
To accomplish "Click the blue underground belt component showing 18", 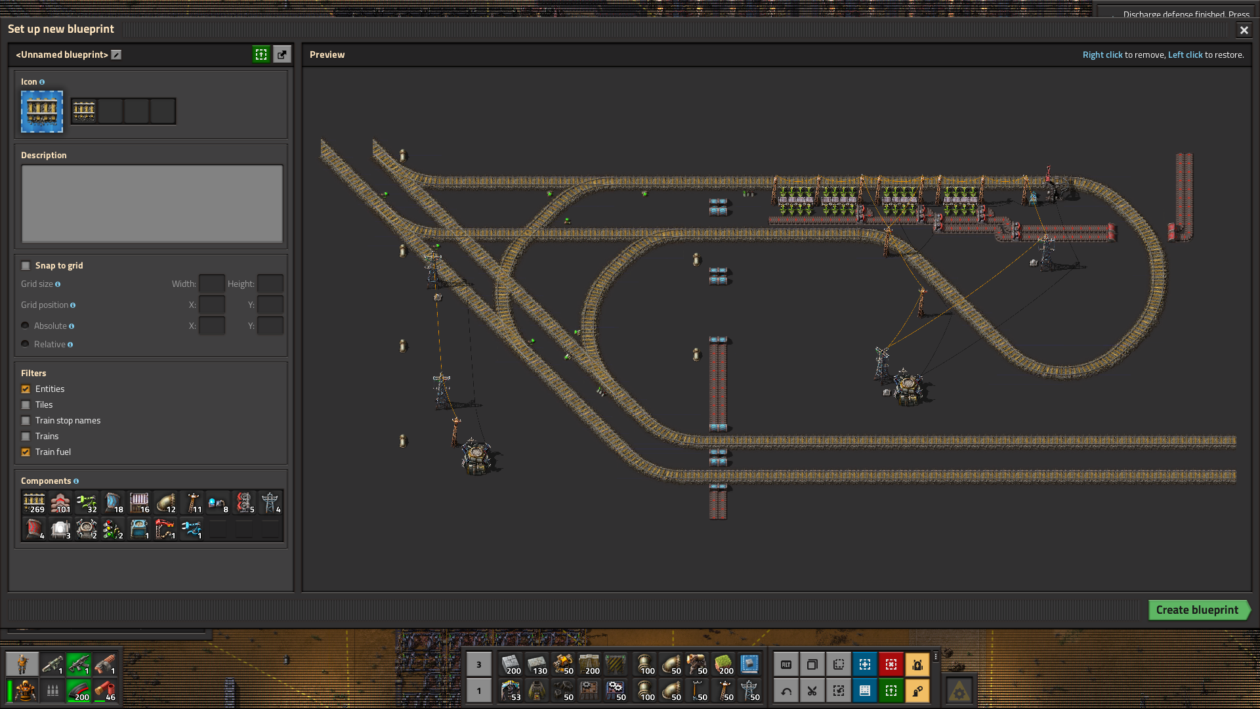I will 113,503.
